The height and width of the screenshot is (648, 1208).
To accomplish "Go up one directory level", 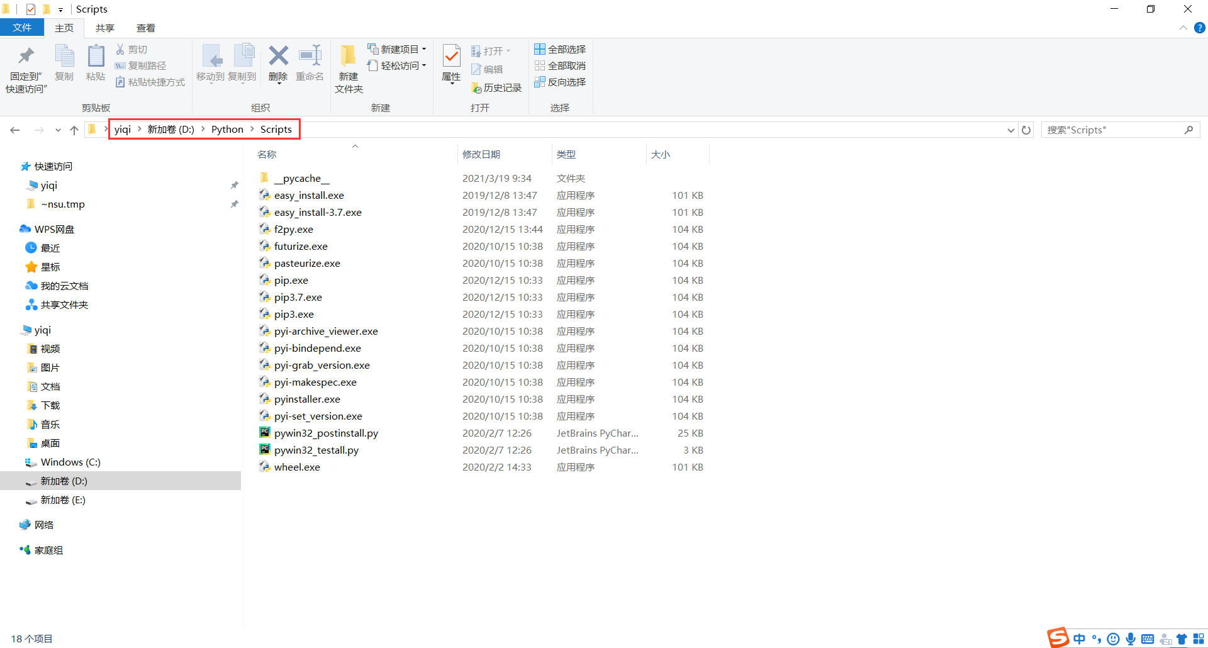I will point(74,130).
